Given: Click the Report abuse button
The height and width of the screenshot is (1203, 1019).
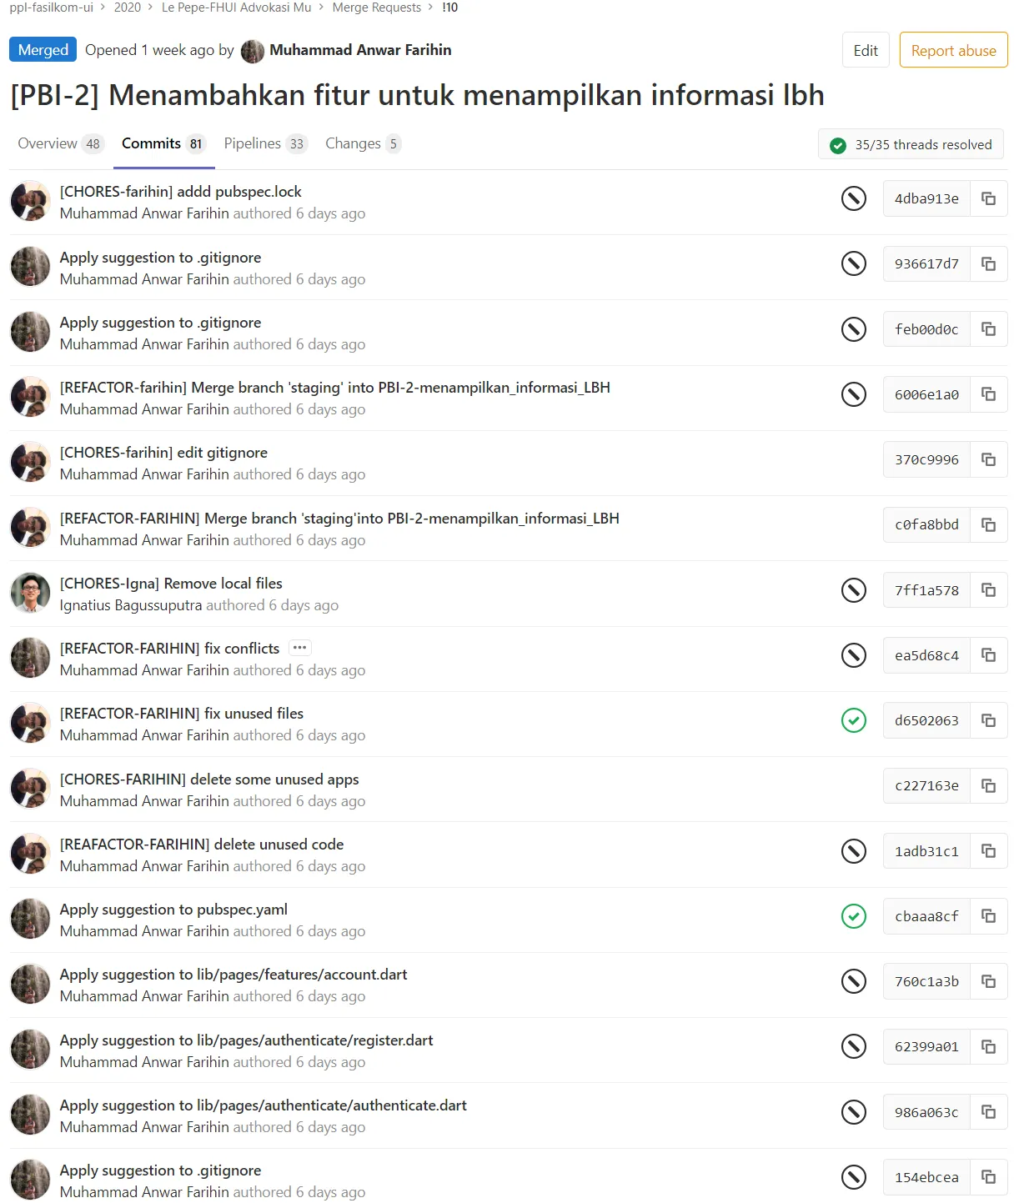Looking at the screenshot, I should [x=952, y=50].
